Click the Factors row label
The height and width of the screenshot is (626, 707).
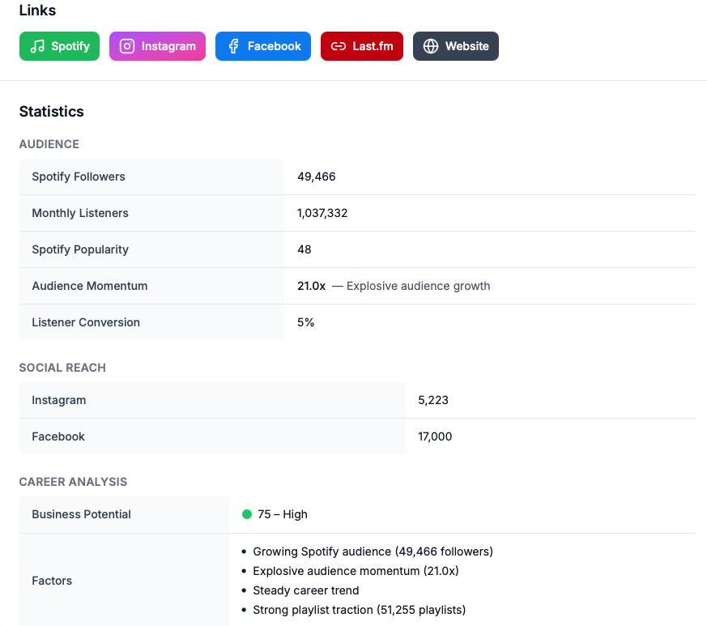(52, 581)
